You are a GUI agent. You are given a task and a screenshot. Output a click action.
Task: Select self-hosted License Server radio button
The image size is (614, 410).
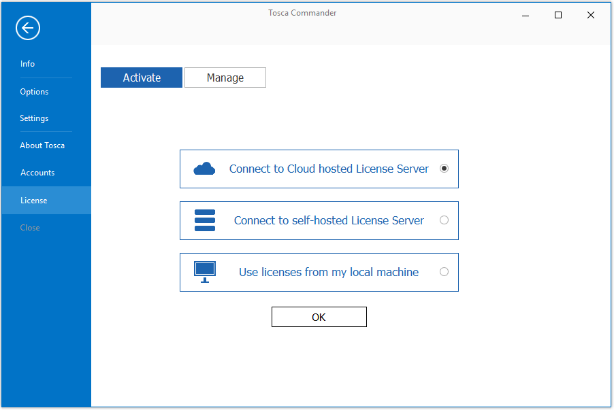444,220
